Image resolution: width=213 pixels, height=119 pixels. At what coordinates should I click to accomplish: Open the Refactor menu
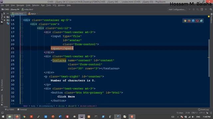pyautogui.click(x=36, y=5)
